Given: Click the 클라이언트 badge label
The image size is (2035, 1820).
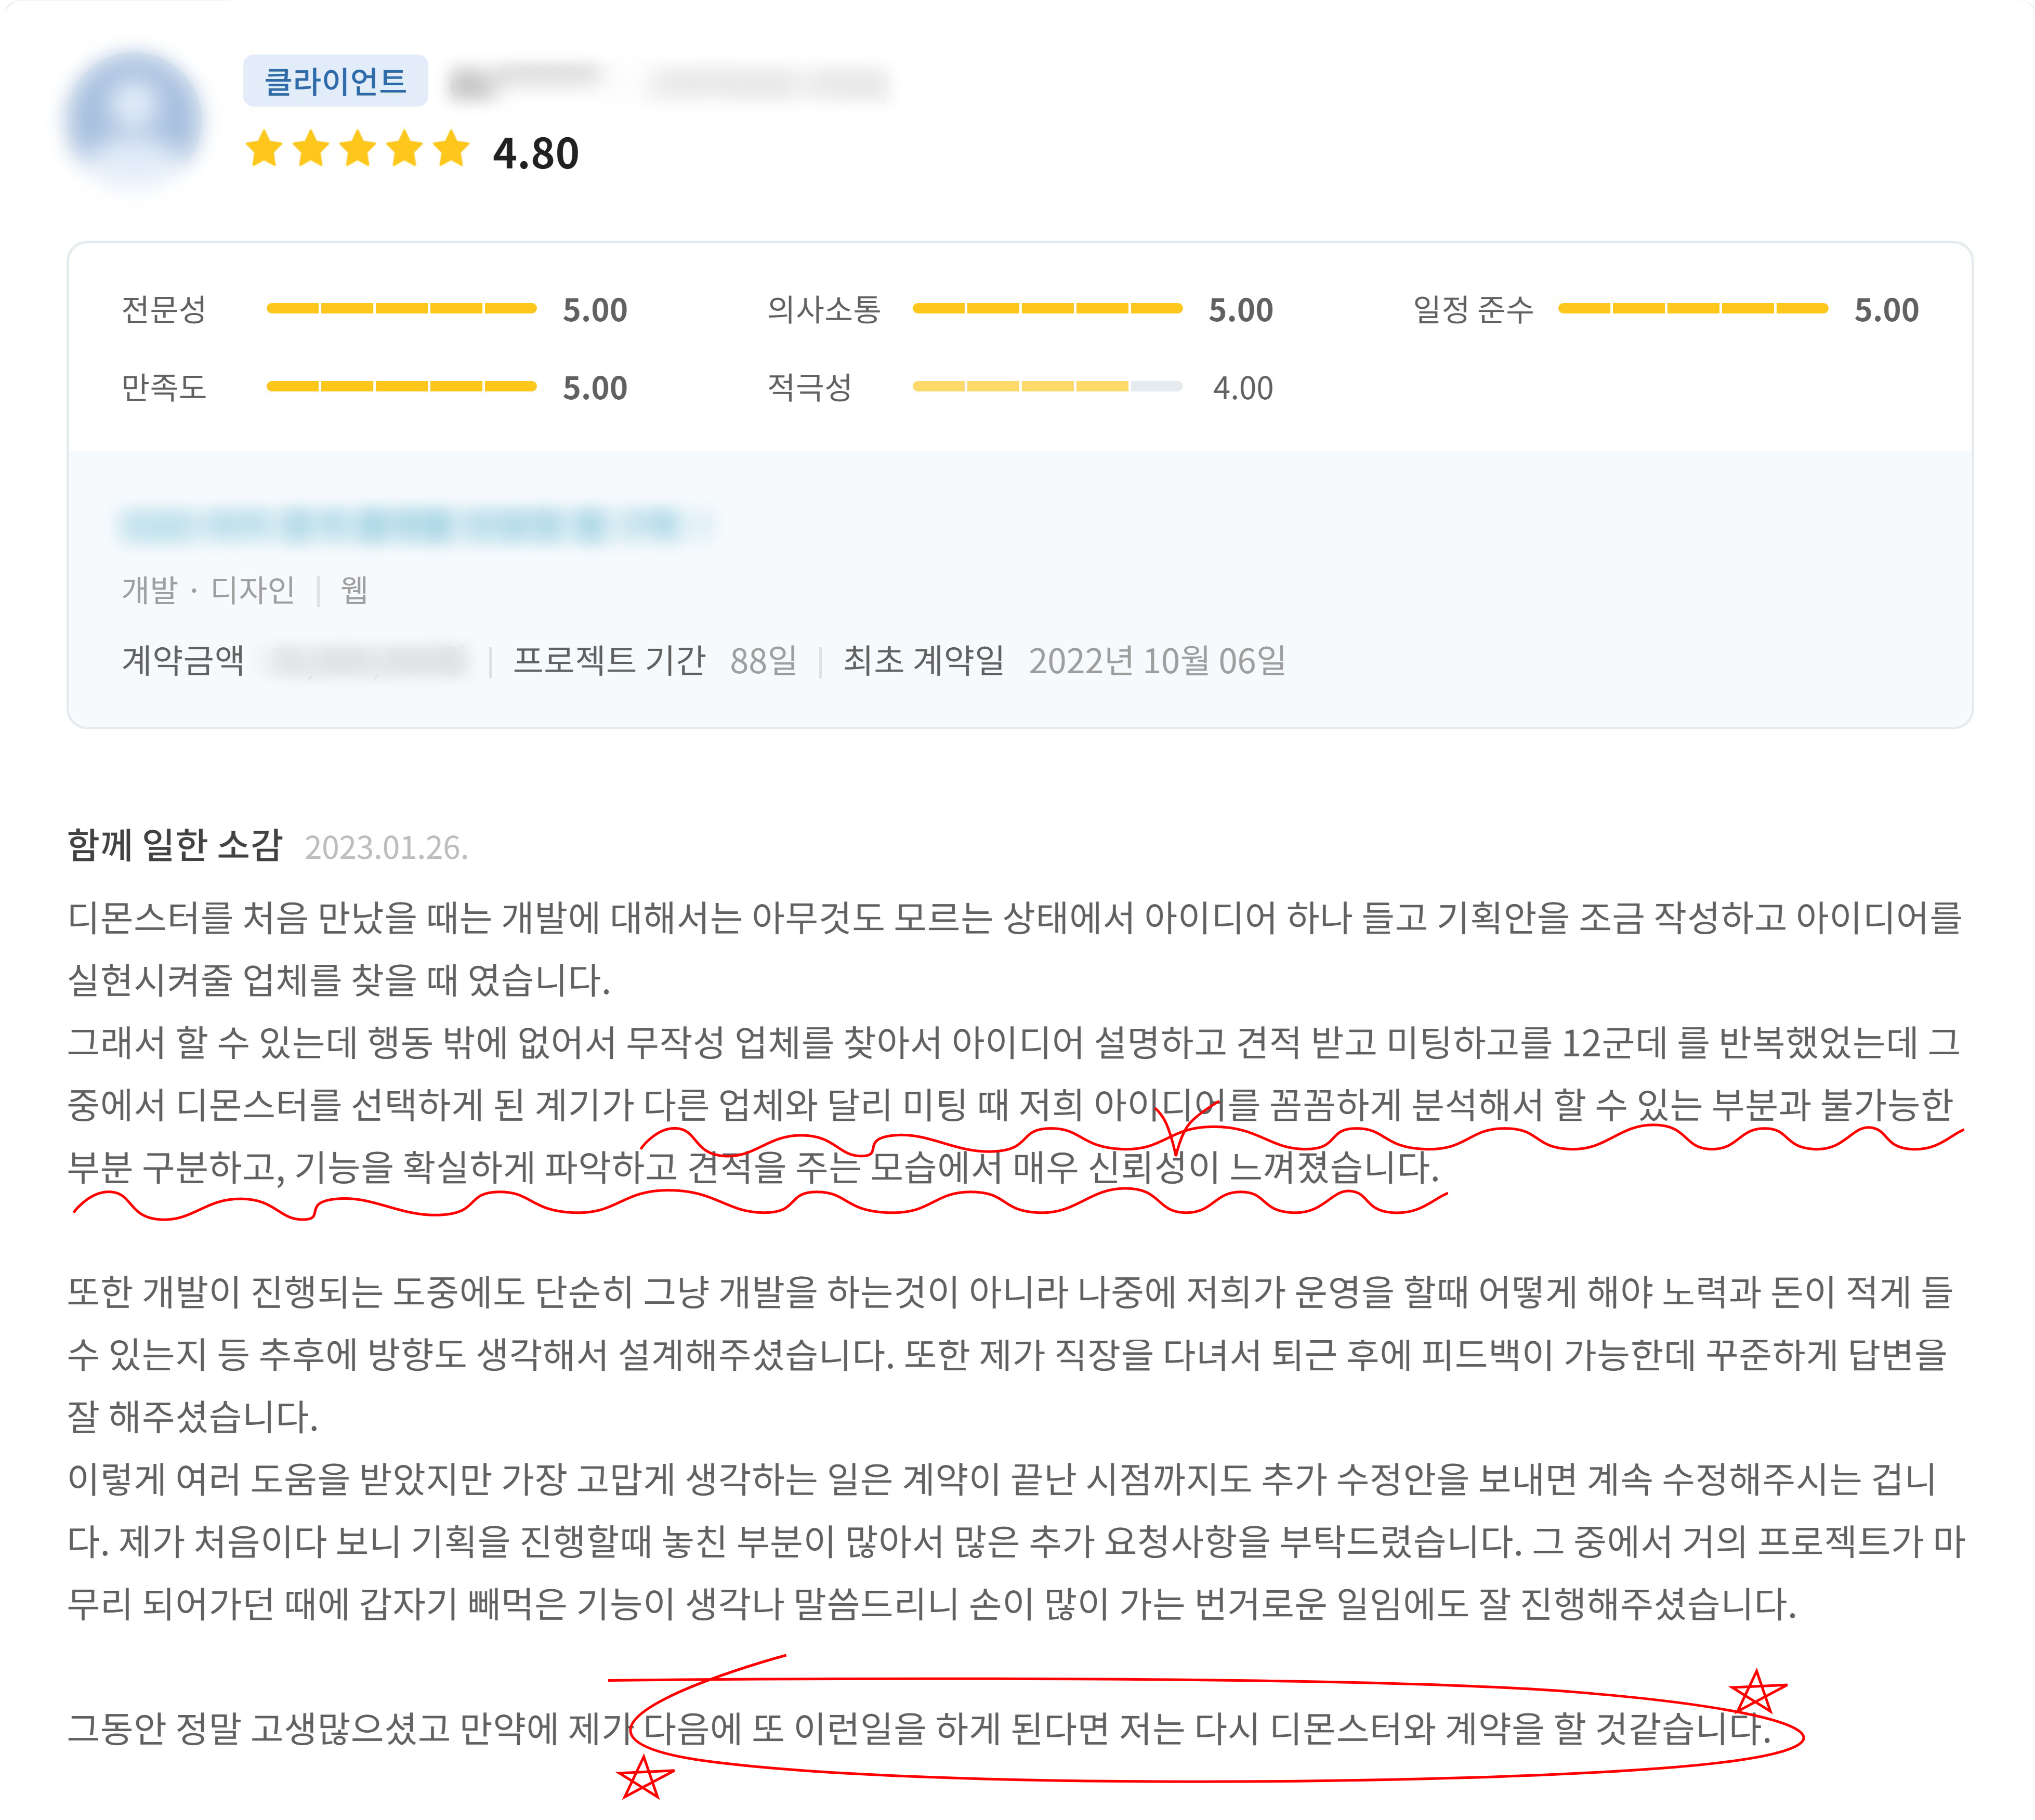Looking at the screenshot, I should point(335,81).
